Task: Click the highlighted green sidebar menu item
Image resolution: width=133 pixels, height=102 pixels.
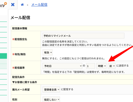Action: pyautogui.click(x=3, y=56)
